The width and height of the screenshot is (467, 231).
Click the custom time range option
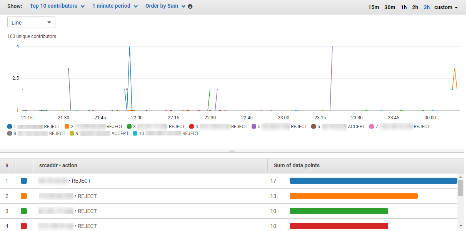[x=444, y=7]
